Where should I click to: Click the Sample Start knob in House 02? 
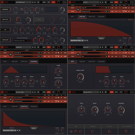pyautogui.click(x=80, y=77)
